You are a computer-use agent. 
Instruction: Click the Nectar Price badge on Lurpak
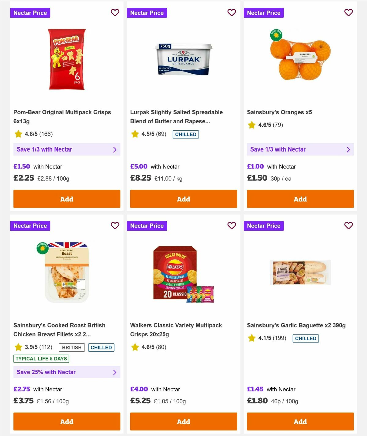[x=147, y=13]
